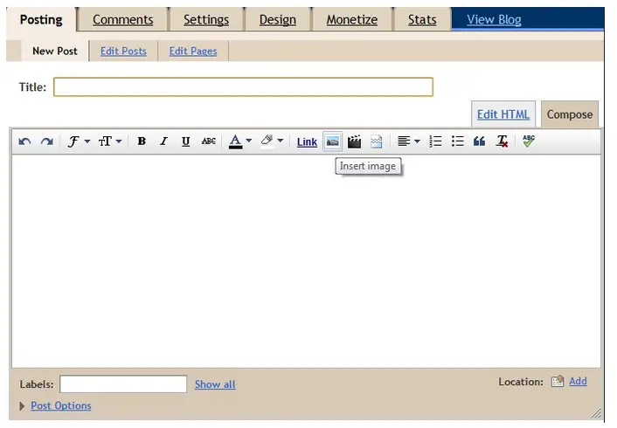This screenshot has width=617, height=428.
Task: Click inside the post body editor
Action: tap(306, 261)
